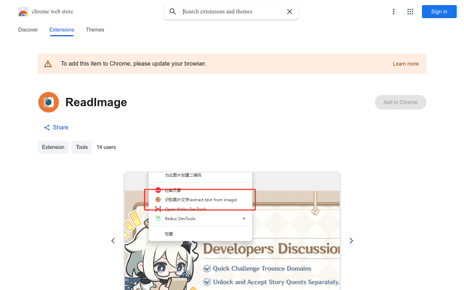The width and height of the screenshot is (464, 290).
Task: Switch to the Discover tab
Action: (x=28, y=30)
